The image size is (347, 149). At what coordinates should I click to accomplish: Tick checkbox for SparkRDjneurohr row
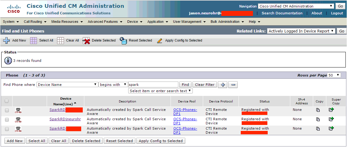[7, 119]
